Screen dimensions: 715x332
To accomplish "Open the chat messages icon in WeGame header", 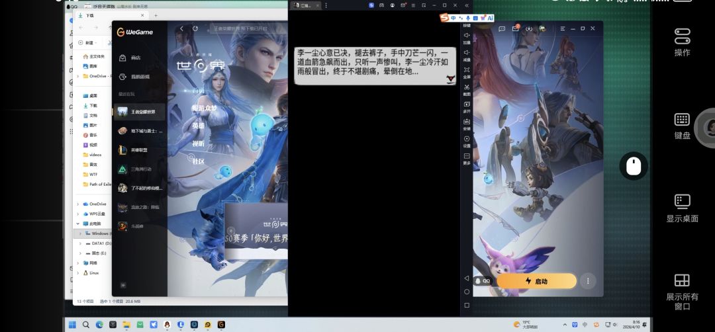I will coord(502,28).
